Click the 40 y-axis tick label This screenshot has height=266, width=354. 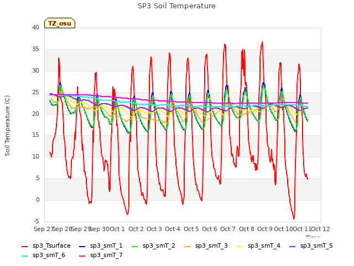(x=35, y=27)
